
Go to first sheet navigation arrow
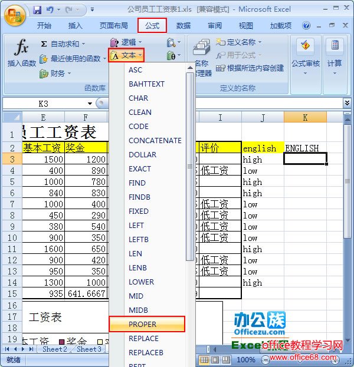(x=7, y=349)
